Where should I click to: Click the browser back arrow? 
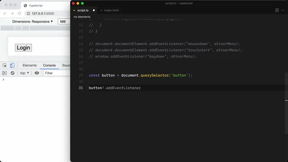(5, 13)
